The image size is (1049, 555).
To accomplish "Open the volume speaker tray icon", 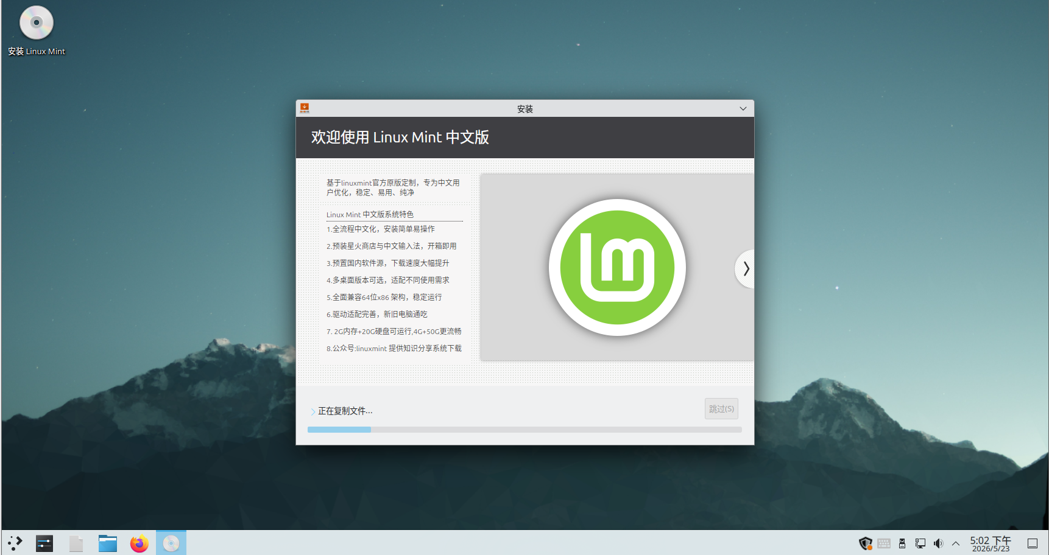I will (938, 543).
